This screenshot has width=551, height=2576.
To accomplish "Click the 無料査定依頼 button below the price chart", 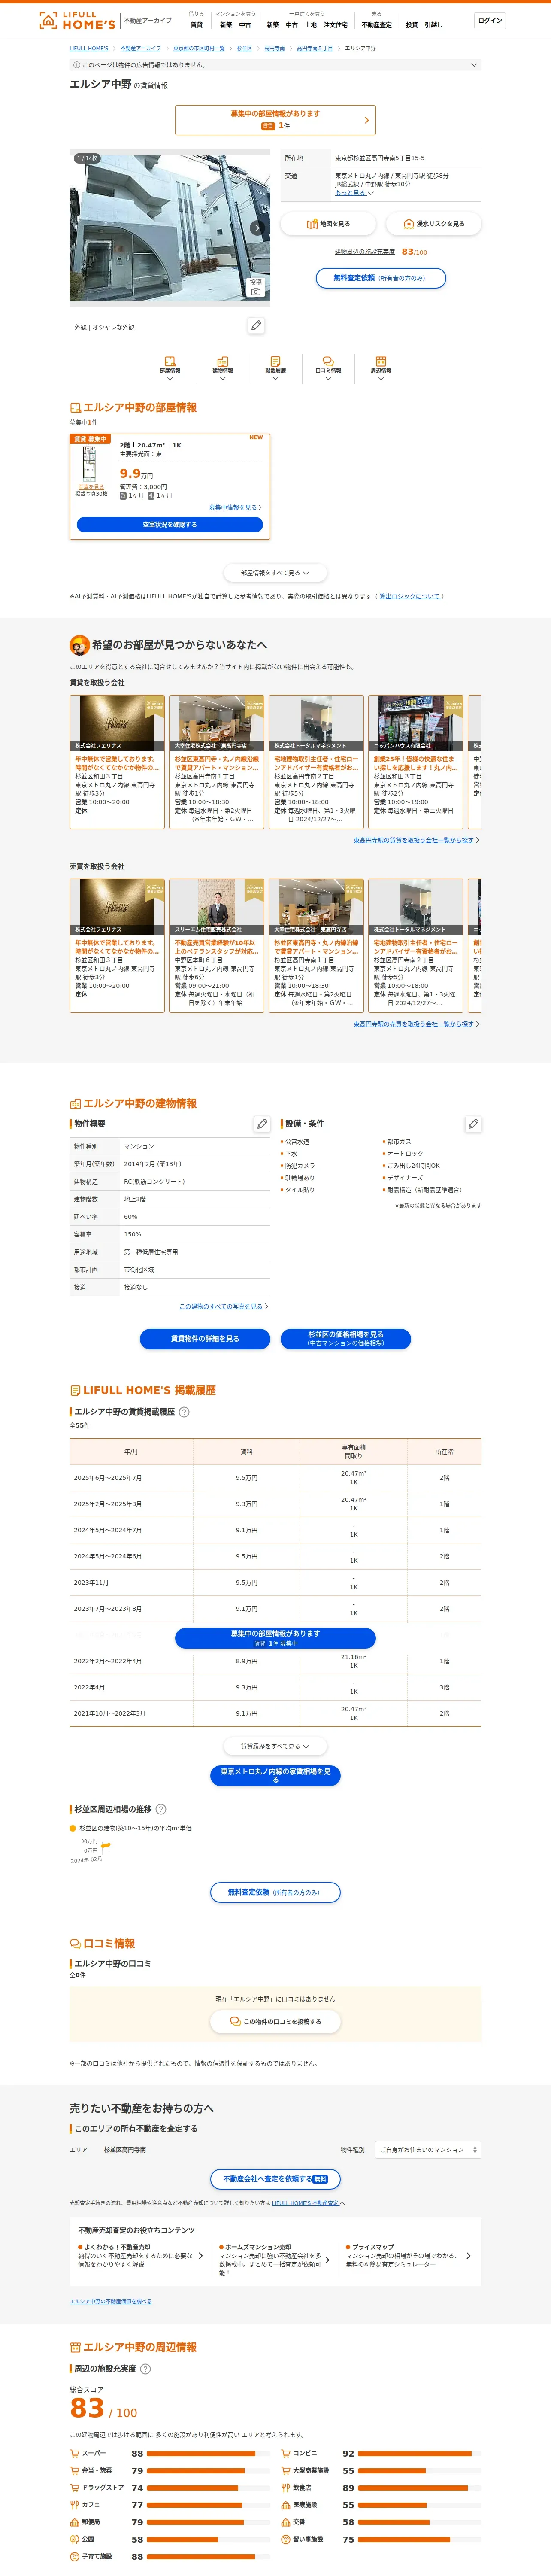I will (275, 1892).
